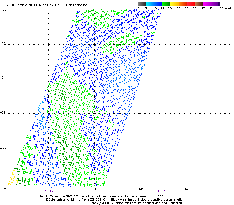The width and height of the screenshot is (234, 205).
Task: Pick the red 30-35 knots legend color
Action: click(191, 4)
